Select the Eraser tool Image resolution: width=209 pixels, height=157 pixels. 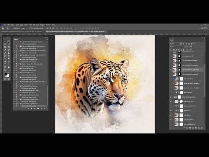(x=9, y=55)
